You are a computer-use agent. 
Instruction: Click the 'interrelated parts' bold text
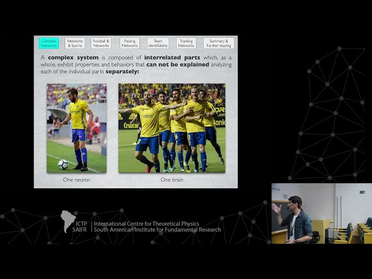(172, 58)
